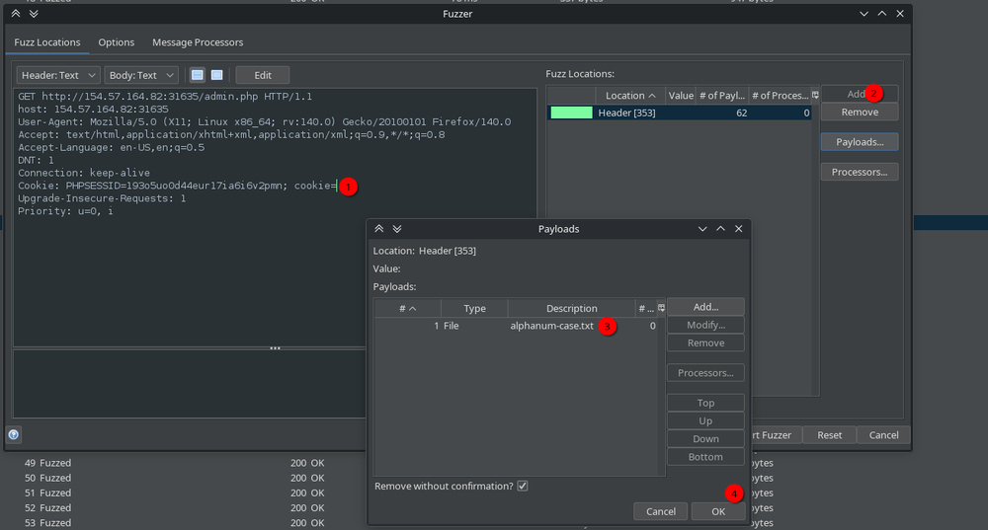The image size is (988, 530).
Task: Click Add... in Payloads dialog
Action: click(x=705, y=307)
